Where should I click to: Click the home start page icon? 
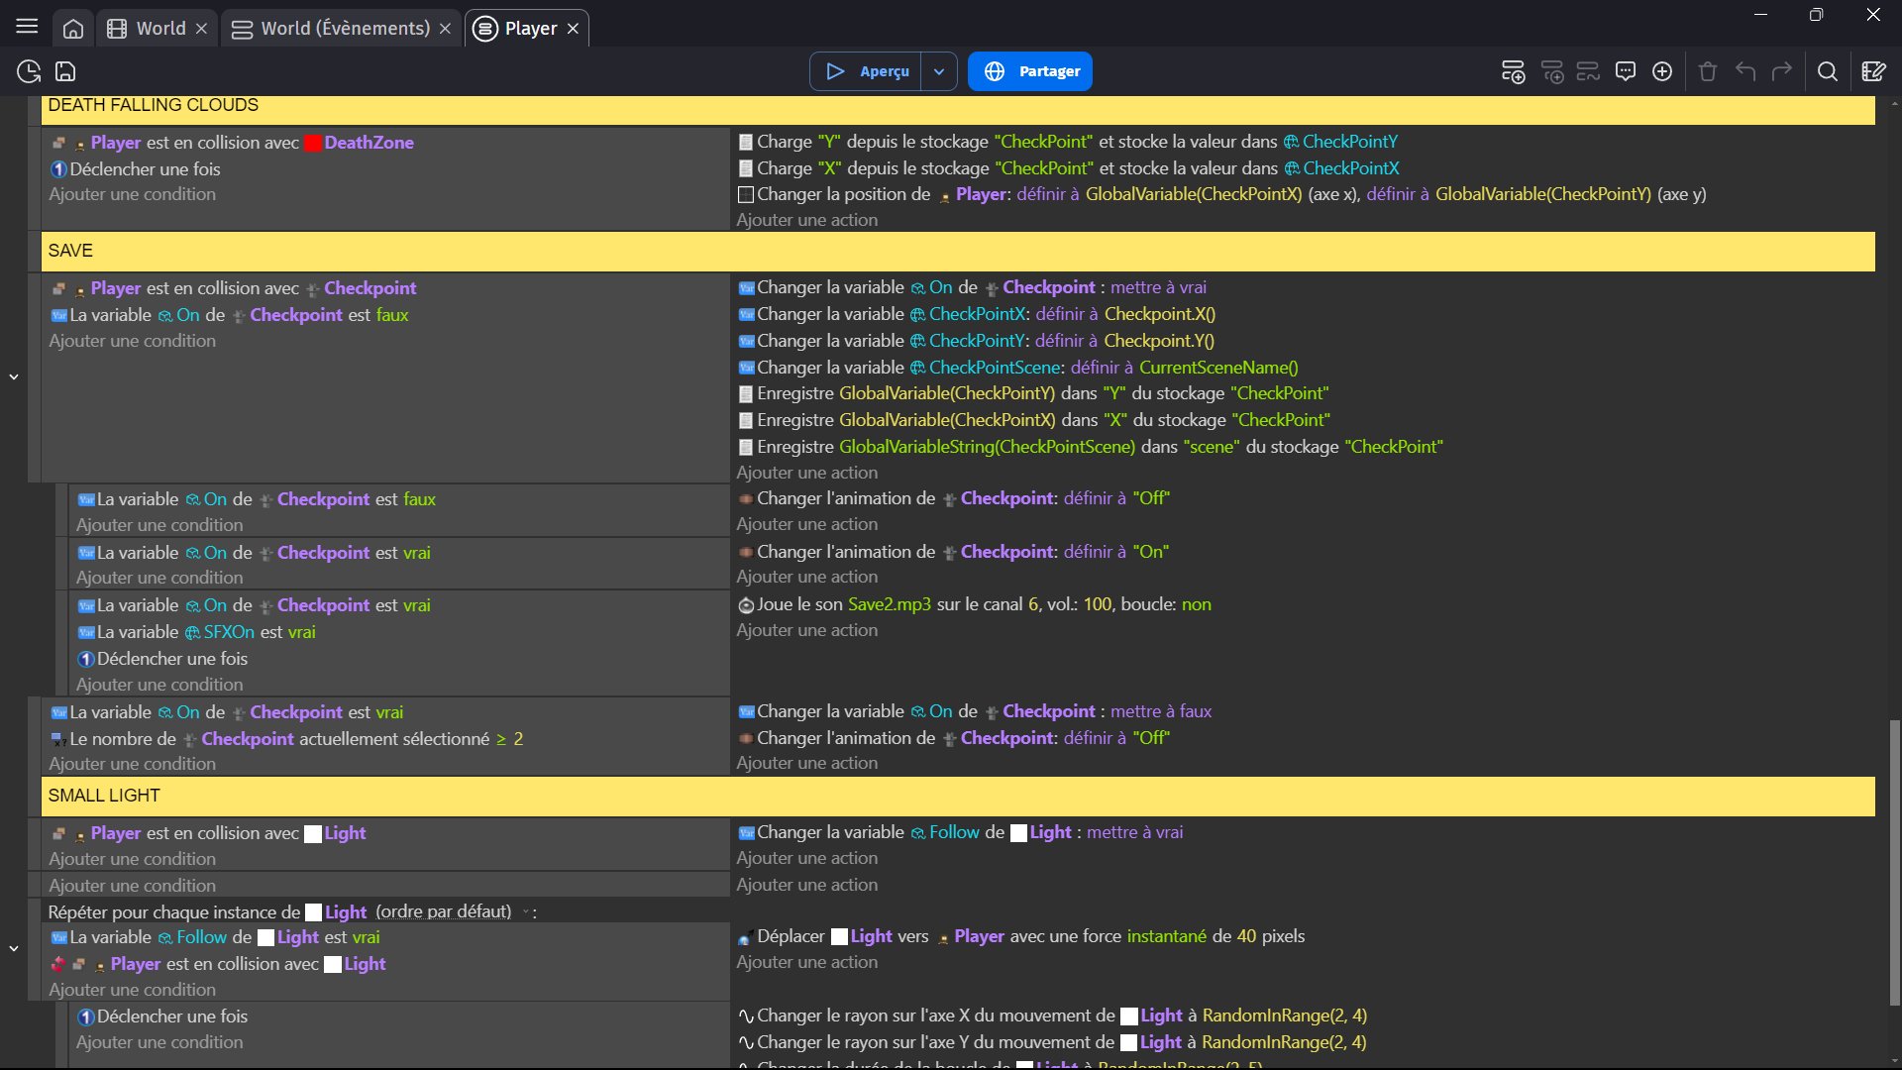[x=73, y=29]
